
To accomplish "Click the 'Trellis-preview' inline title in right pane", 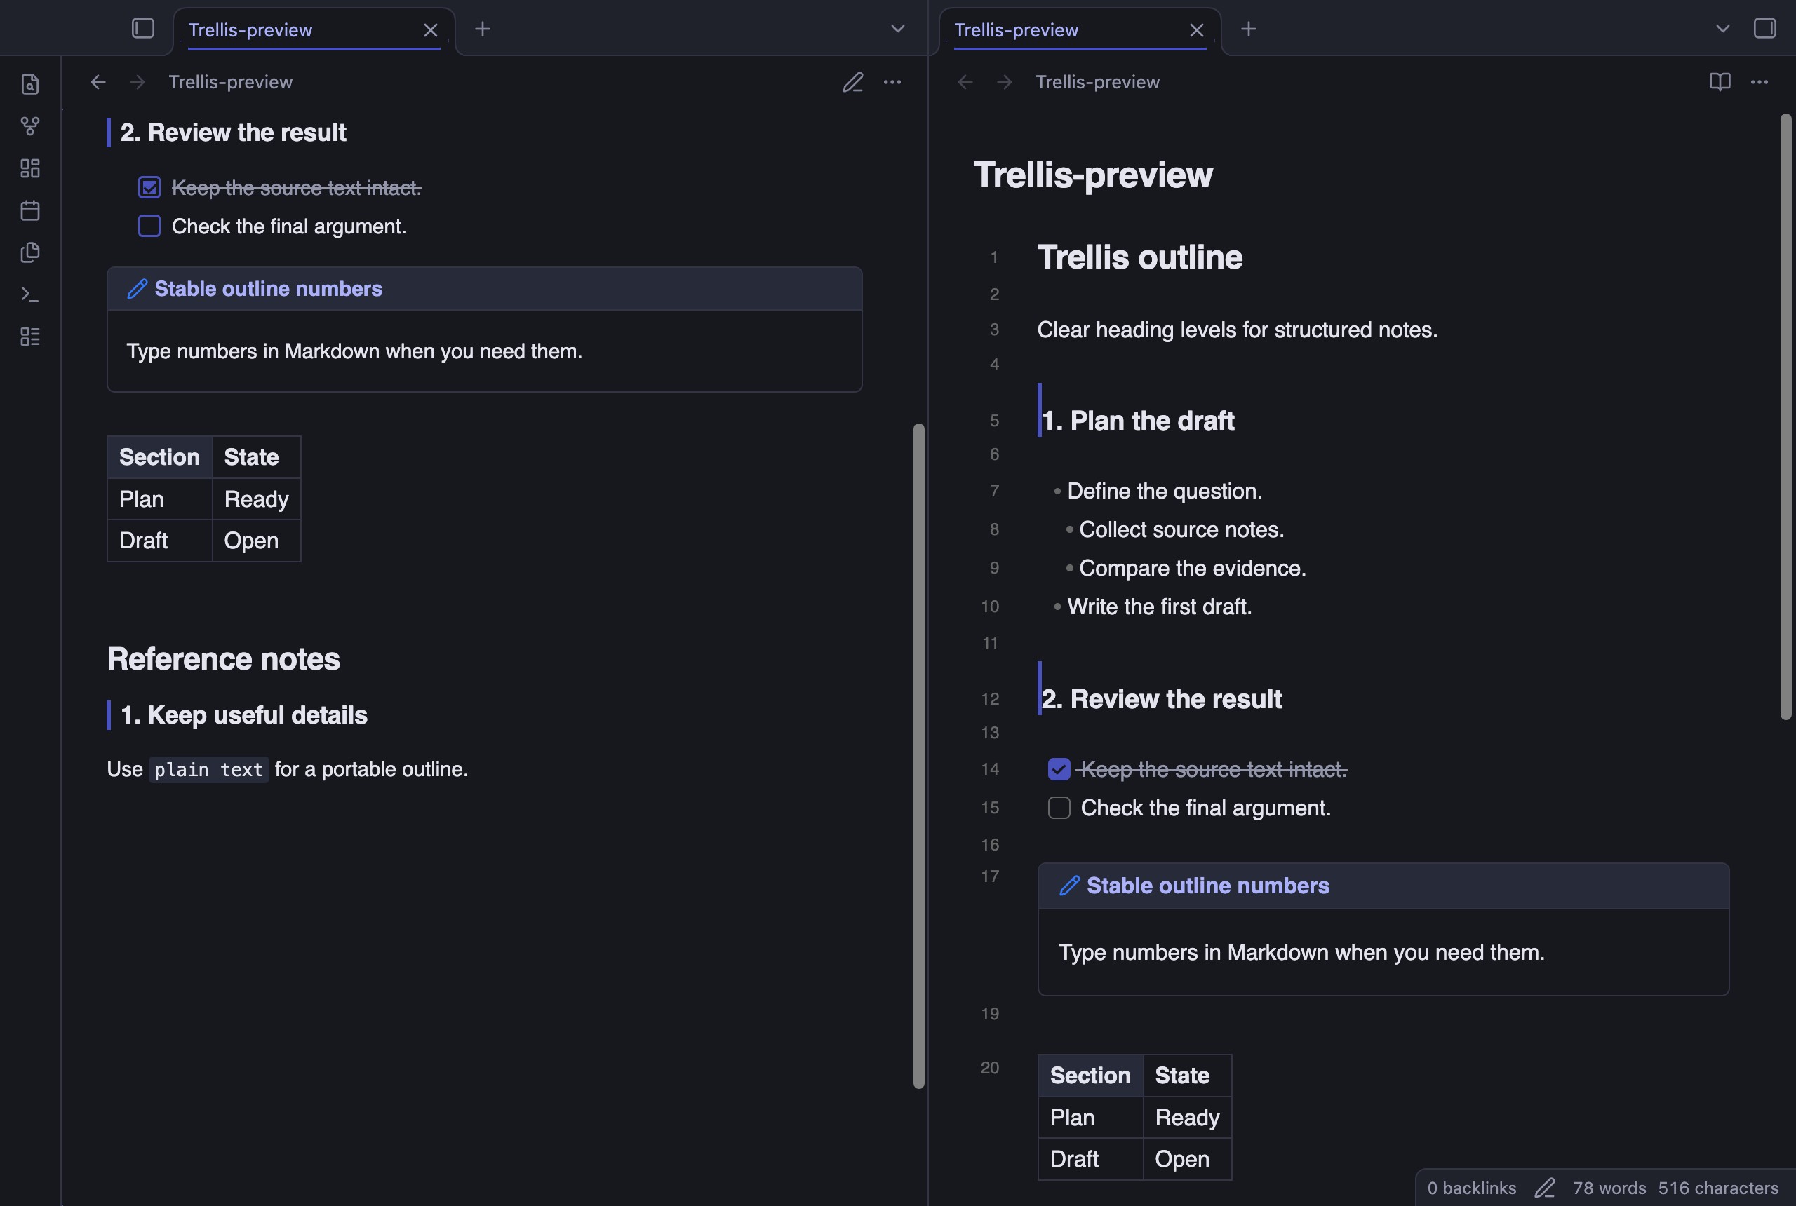I will coord(1092,175).
